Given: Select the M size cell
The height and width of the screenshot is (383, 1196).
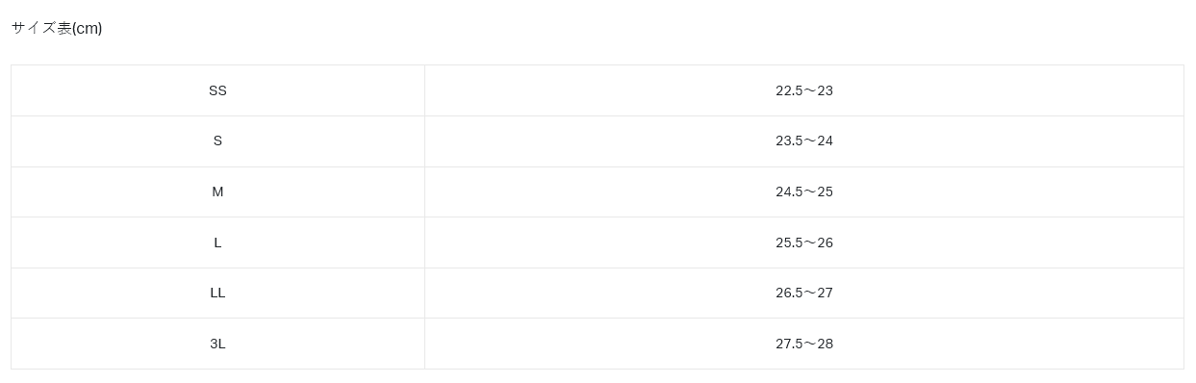Looking at the screenshot, I should point(217,191).
